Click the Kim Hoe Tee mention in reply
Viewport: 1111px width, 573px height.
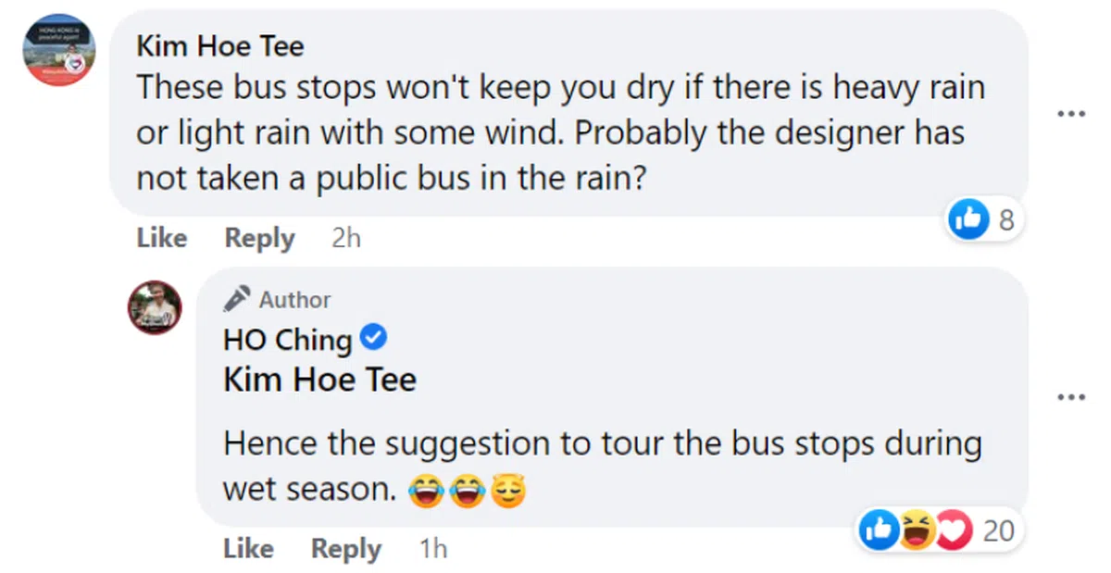click(x=319, y=380)
